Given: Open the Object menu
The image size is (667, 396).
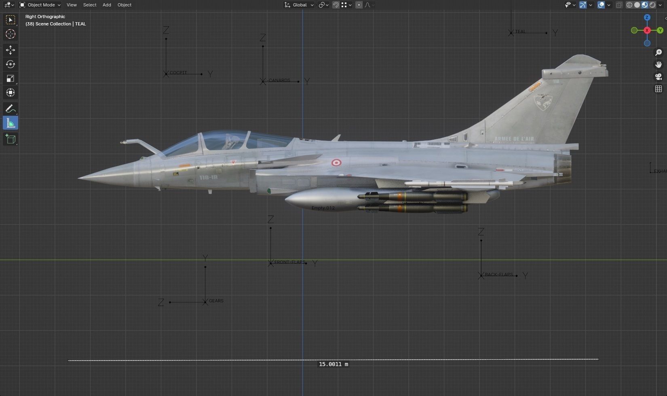Looking at the screenshot, I should [125, 5].
